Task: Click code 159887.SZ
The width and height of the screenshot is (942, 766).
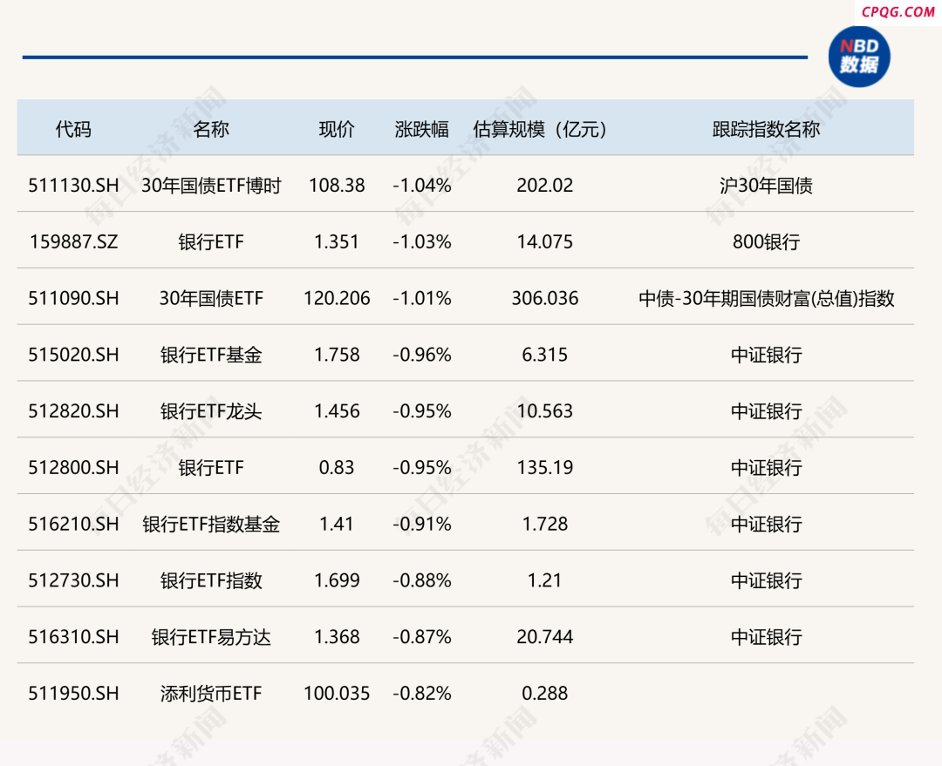Action: (x=73, y=242)
